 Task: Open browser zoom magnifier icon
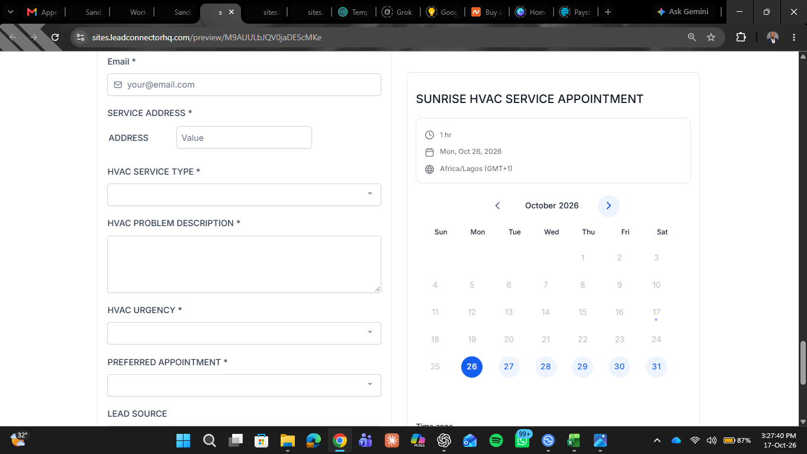tap(692, 37)
